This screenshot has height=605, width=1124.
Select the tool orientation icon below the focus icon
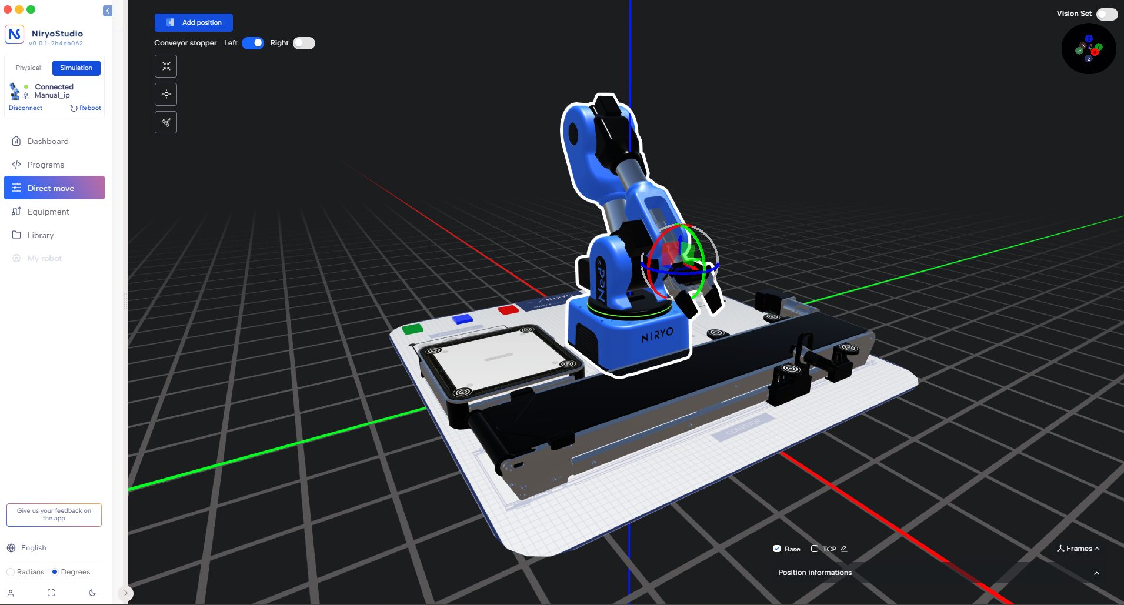166,122
